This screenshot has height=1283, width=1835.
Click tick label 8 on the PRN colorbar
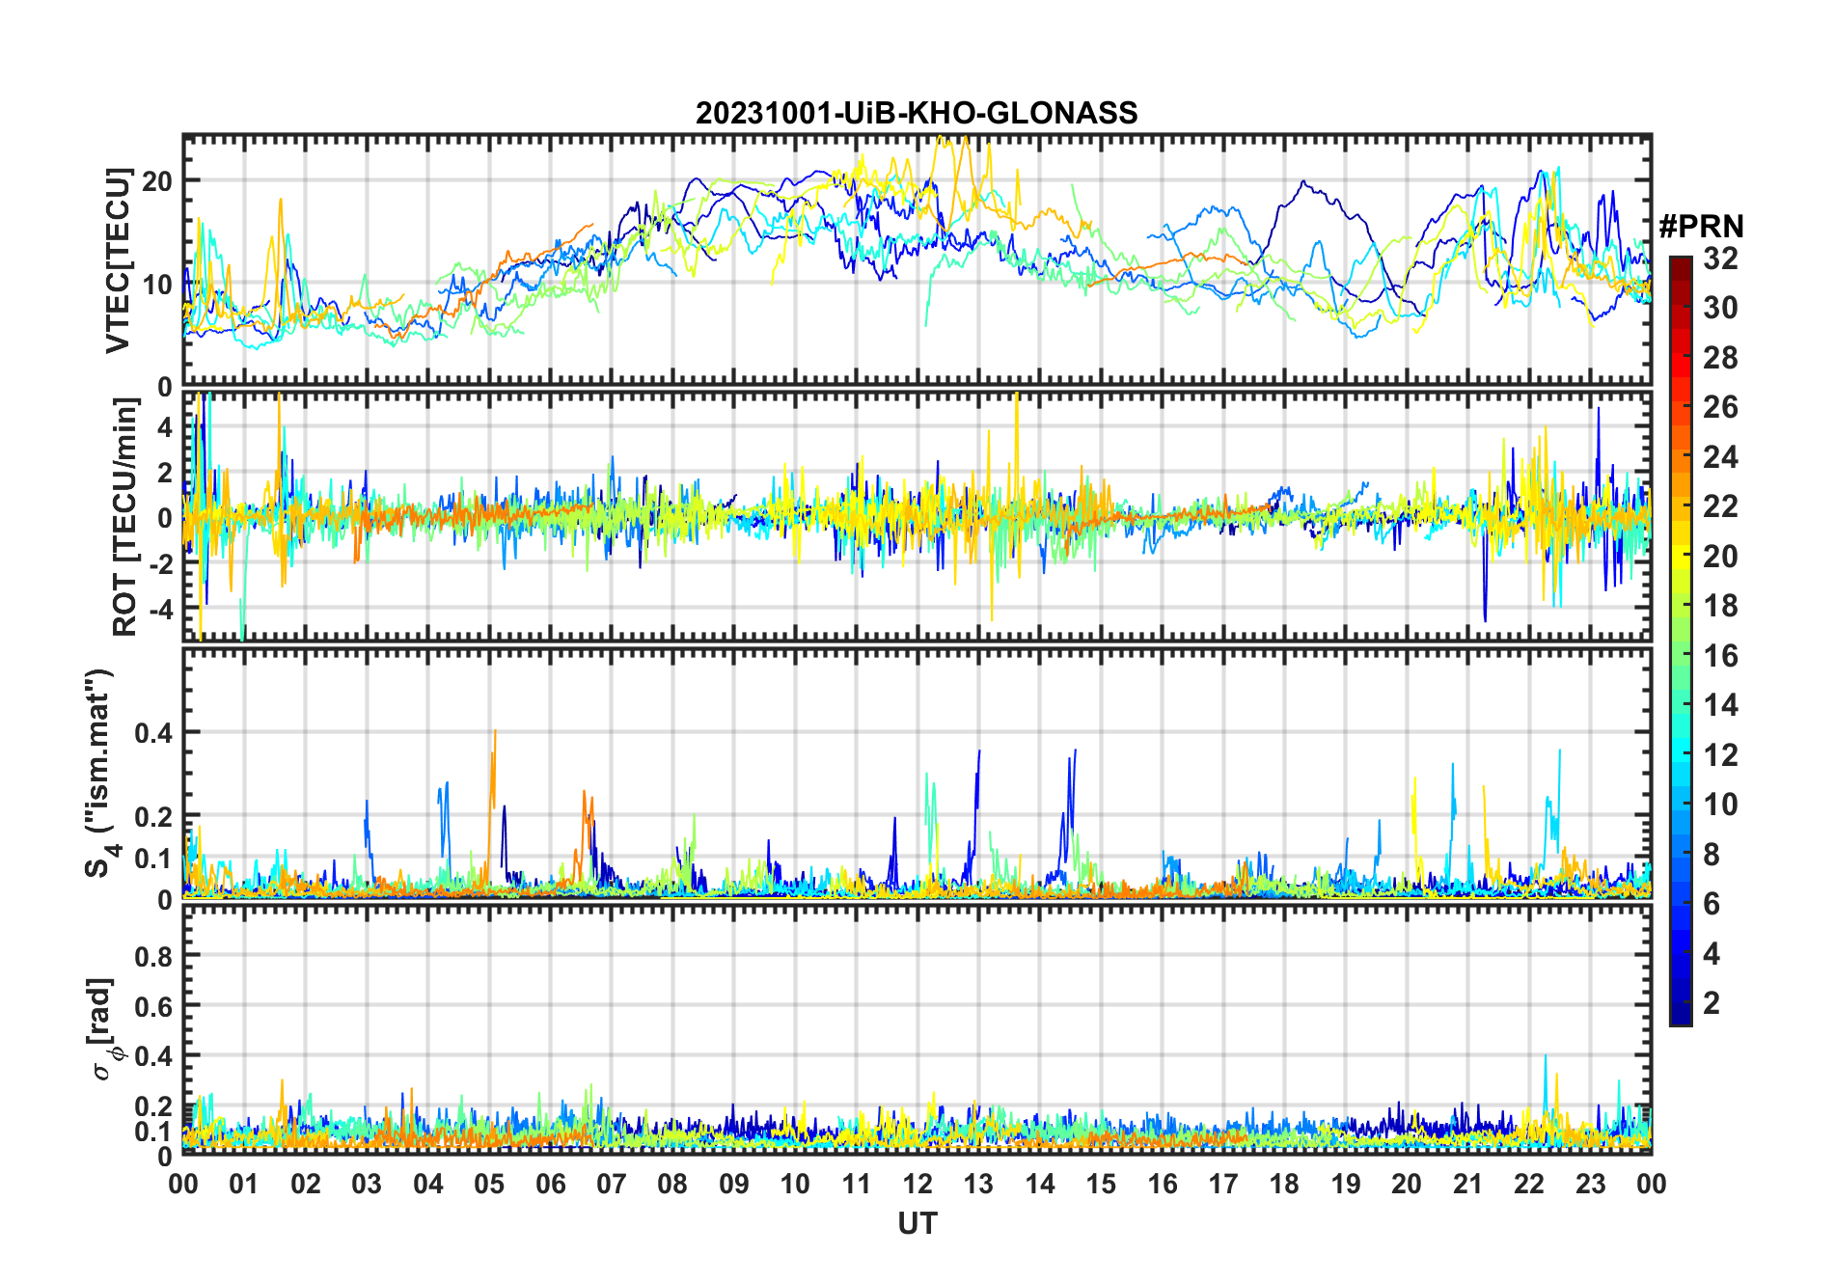pos(1712,855)
